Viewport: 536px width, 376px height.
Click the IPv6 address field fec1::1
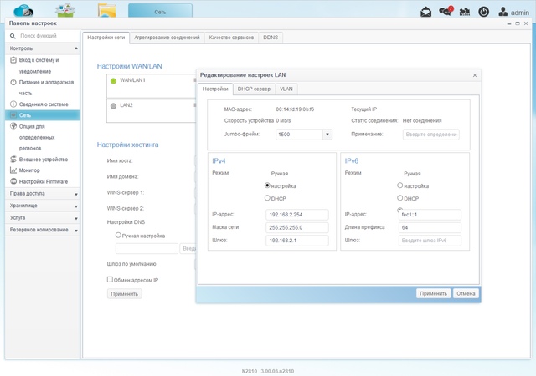(x=430, y=215)
